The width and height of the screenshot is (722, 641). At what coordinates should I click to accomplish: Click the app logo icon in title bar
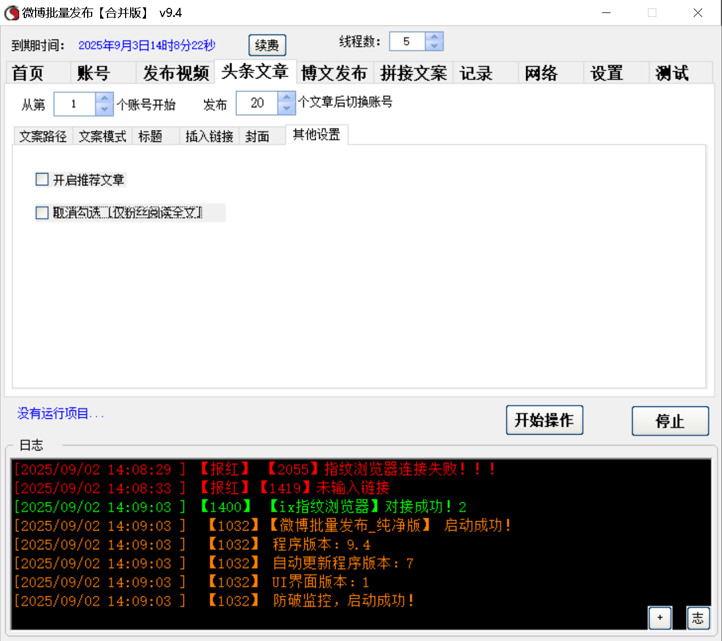coord(11,12)
